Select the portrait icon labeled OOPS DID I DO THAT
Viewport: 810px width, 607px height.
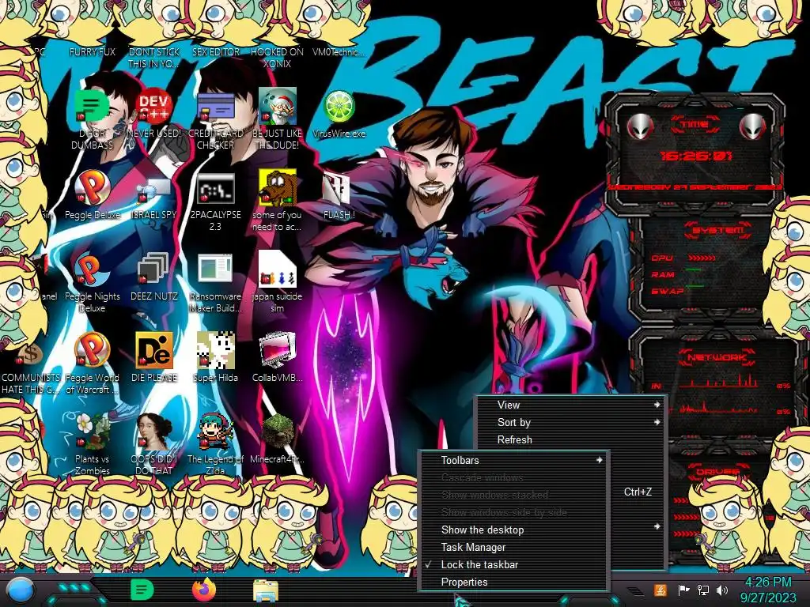pyautogui.click(x=154, y=432)
